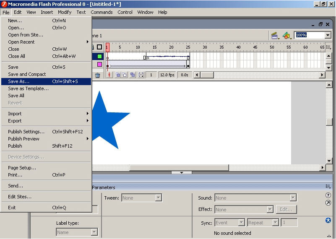Click the Parameters tab

(x=104, y=187)
